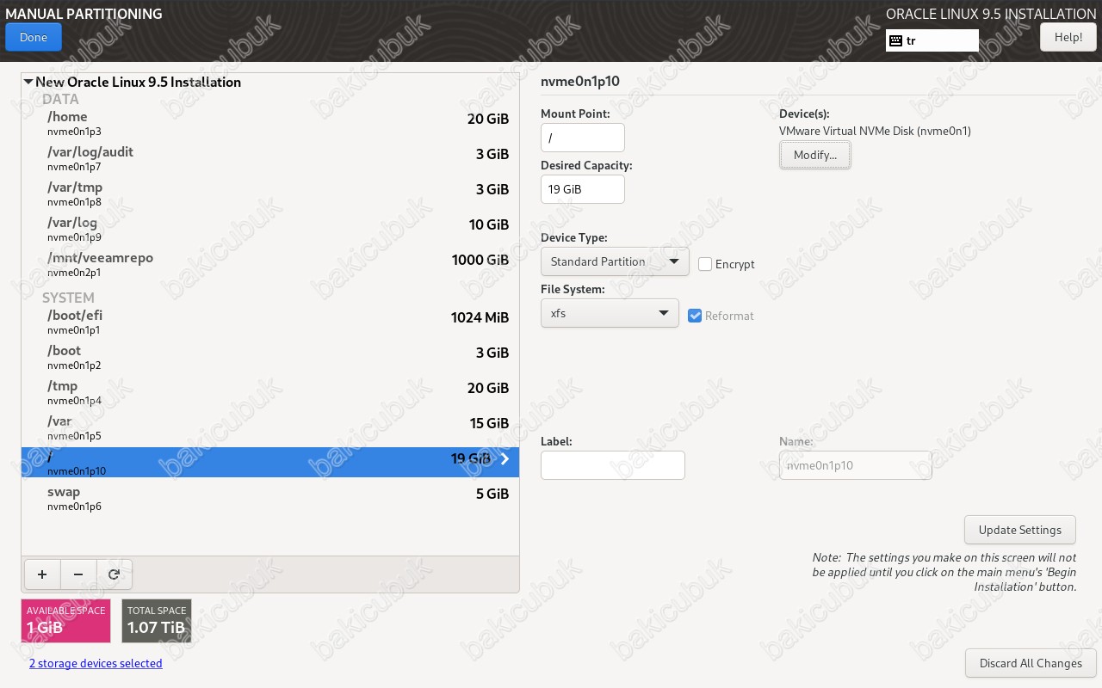Click the ORACLE LINUX 9.5 INSTALLATION title

991,14
